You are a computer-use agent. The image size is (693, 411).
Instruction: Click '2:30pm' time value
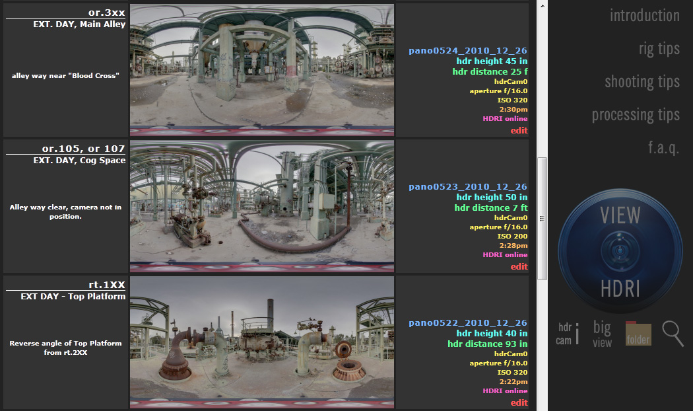pyautogui.click(x=513, y=109)
